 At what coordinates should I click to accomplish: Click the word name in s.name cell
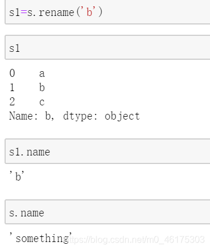[x=32, y=213]
